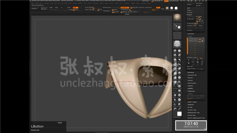The height and width of the screenshot is (133, 237).
Task: Select the ClayBuildup brush icon
Action: point(179,51)
